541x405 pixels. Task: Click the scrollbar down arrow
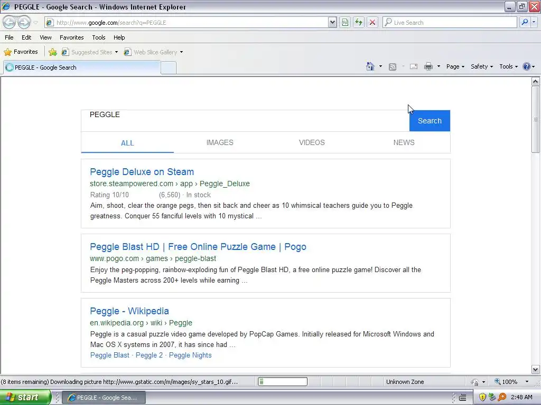click(x=536, y=370)
